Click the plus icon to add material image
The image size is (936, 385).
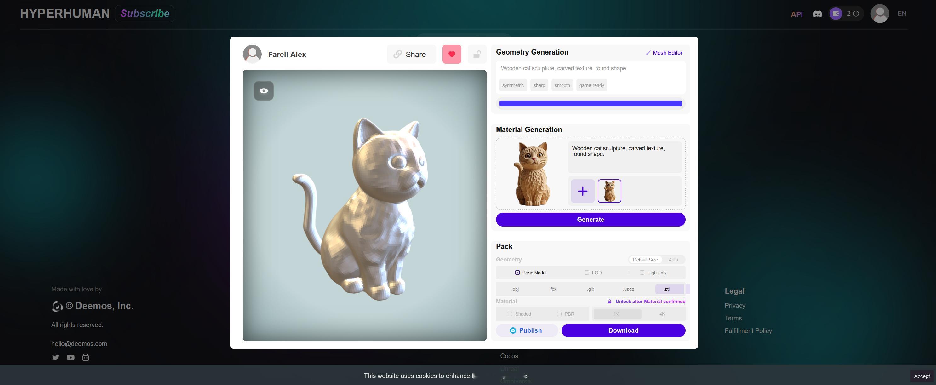(x=582, y=191)
